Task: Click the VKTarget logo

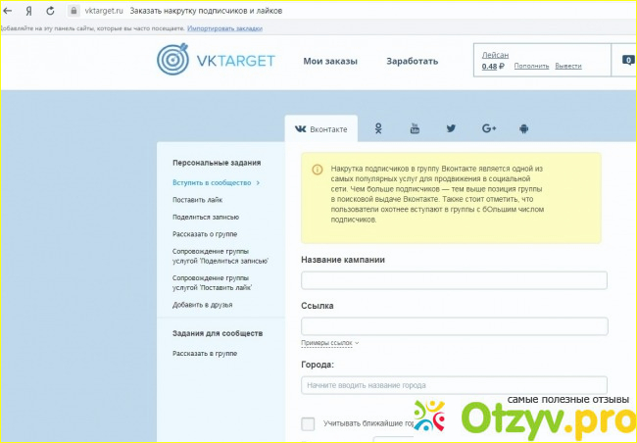Action: (x=217, y=61)
